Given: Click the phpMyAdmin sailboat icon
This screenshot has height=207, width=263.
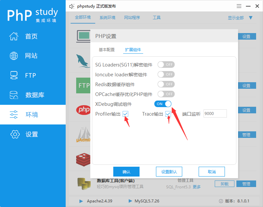Looking at the screenshot, I should point(83,134).
